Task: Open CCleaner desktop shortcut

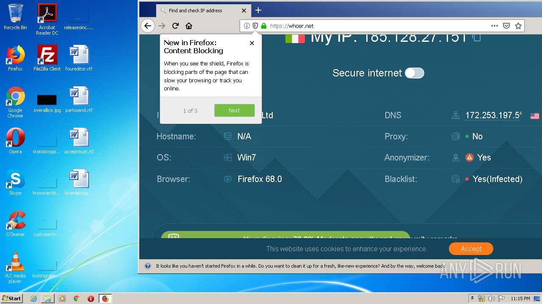Action: (x=15, y=224)
